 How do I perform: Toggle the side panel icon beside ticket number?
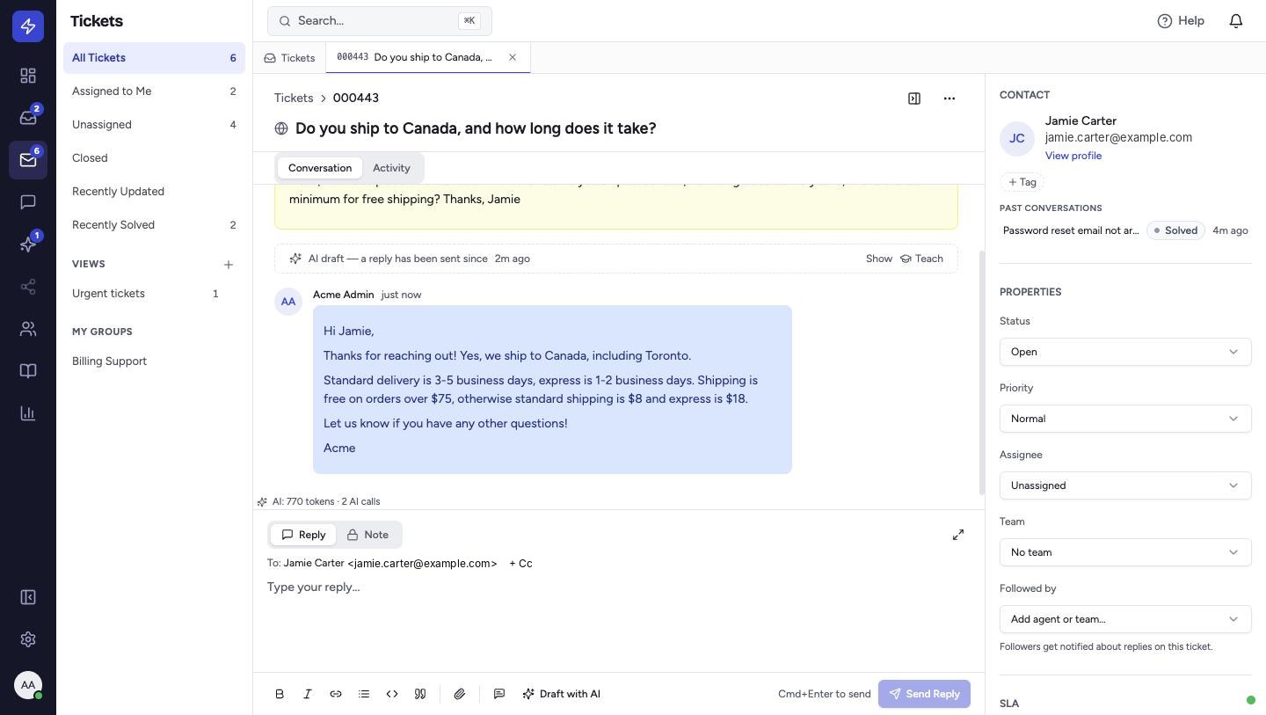point(914,98)
